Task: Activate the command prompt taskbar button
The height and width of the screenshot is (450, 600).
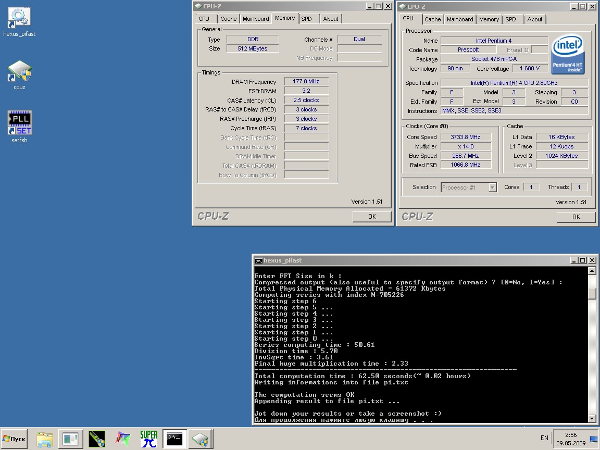Action: point(175,439)
